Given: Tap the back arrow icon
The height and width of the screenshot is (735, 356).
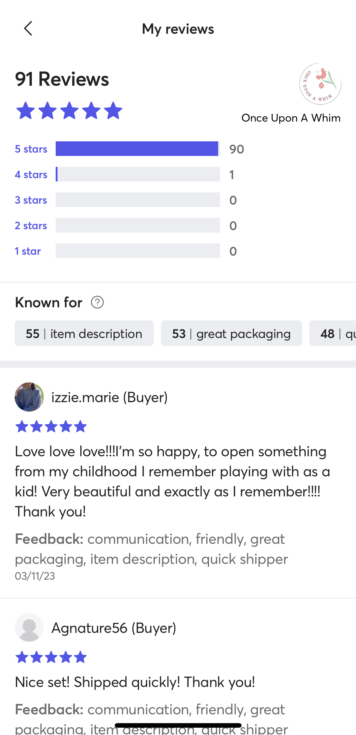Looking at the screenshot, I should click(x=28, y=29).
